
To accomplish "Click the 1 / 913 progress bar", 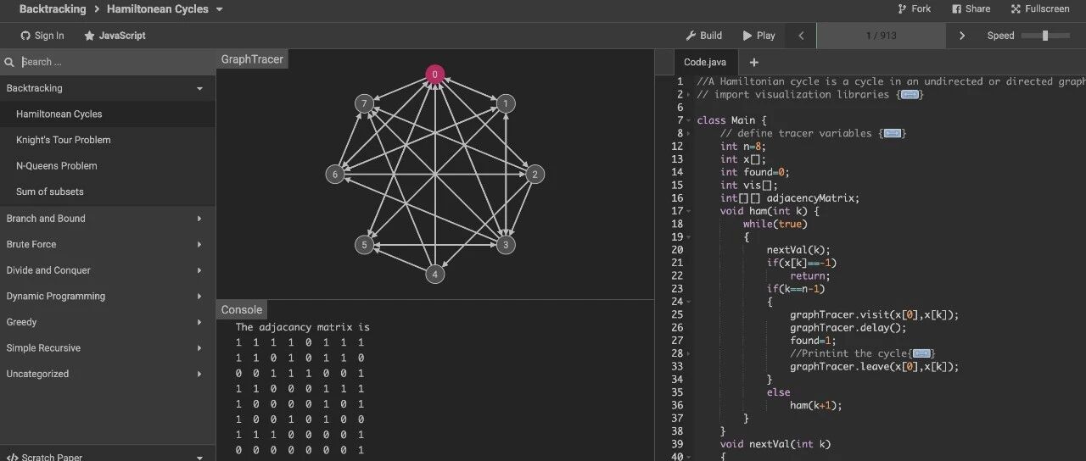I will pyautogui.click(x=881, y=36).
